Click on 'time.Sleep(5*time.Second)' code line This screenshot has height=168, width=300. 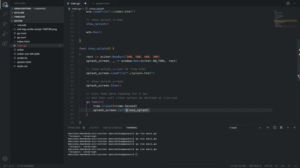[x=115, y=106]
